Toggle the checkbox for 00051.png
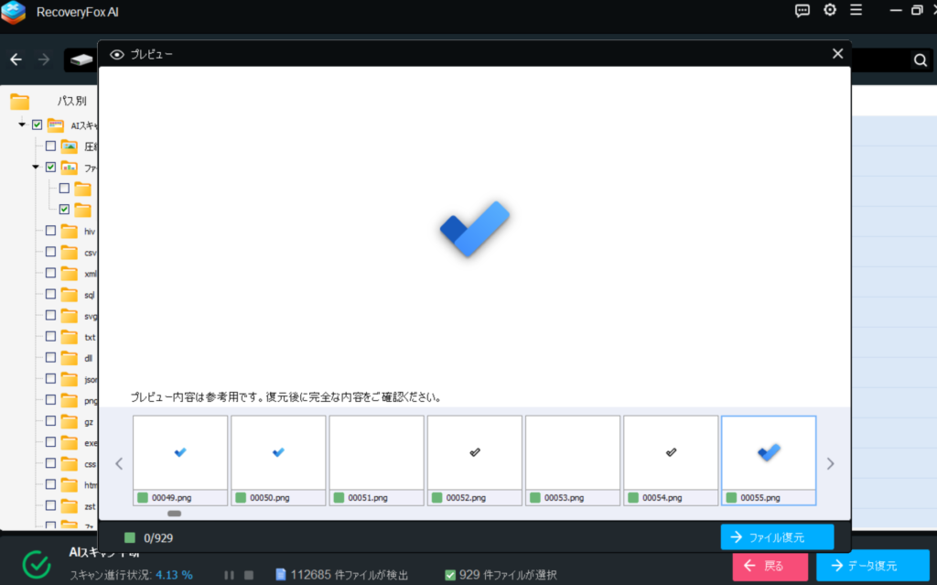Screen dimensions: 937x585 point(339,498)
